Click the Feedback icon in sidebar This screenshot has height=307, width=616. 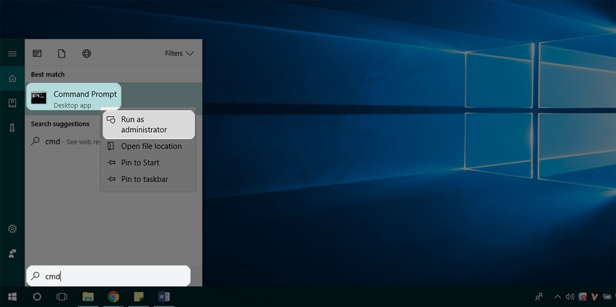[x=12, y=253]
